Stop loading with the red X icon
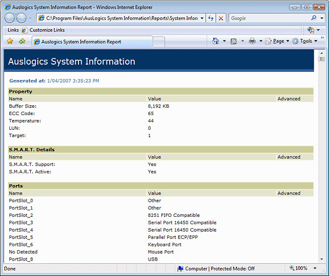This screenshot has height=276, width=329. point(221,18)
